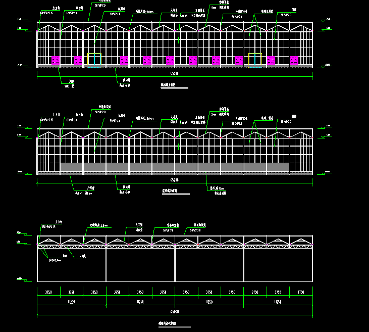Click the rightmost 11250 dimension text

(278, 302)
